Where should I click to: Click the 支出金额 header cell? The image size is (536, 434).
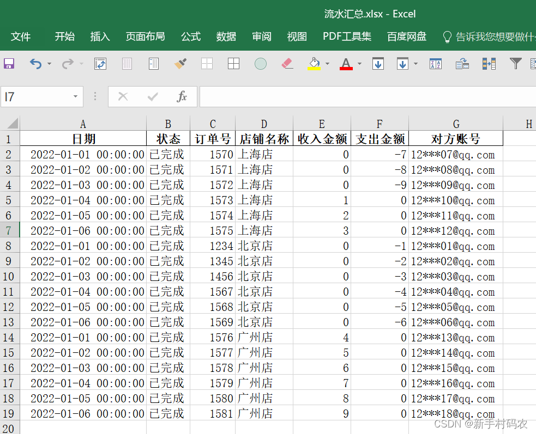pos(380,139)
